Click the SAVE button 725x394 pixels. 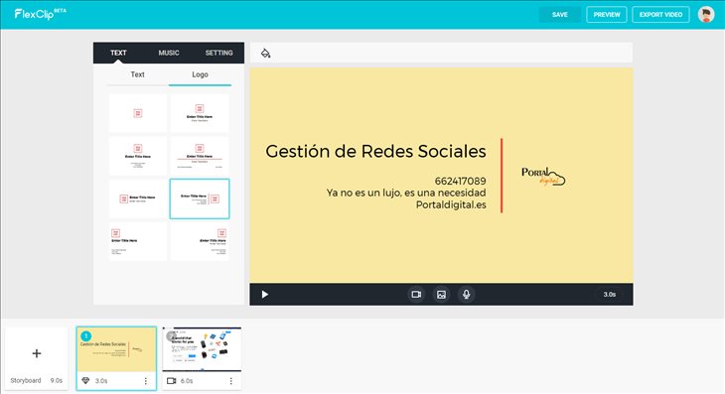pos(559,15)
